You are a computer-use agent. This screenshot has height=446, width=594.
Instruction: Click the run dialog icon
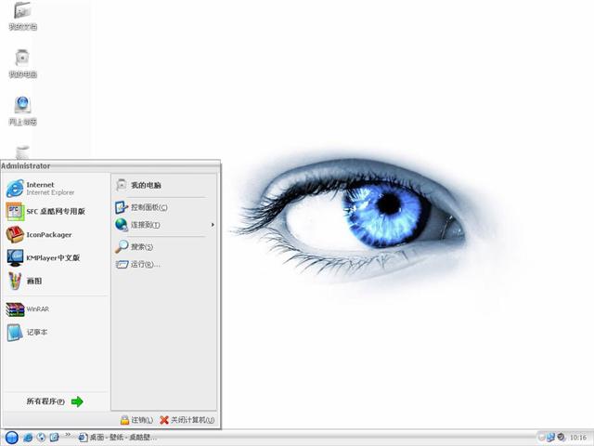tap(122, 264)
